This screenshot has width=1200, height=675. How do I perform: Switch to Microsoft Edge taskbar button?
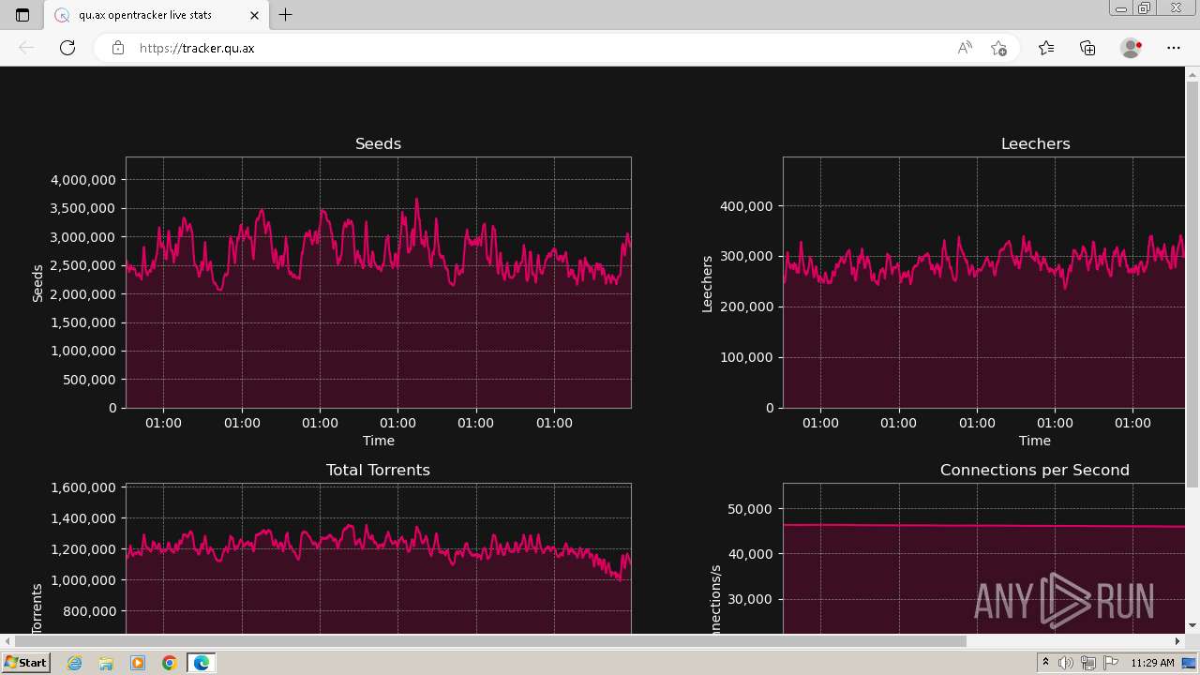coord(201,663)
